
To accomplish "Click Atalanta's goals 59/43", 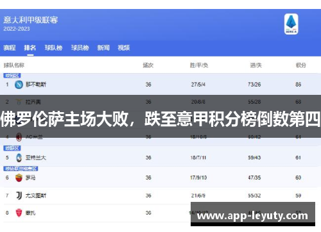I will click(254, 158).
